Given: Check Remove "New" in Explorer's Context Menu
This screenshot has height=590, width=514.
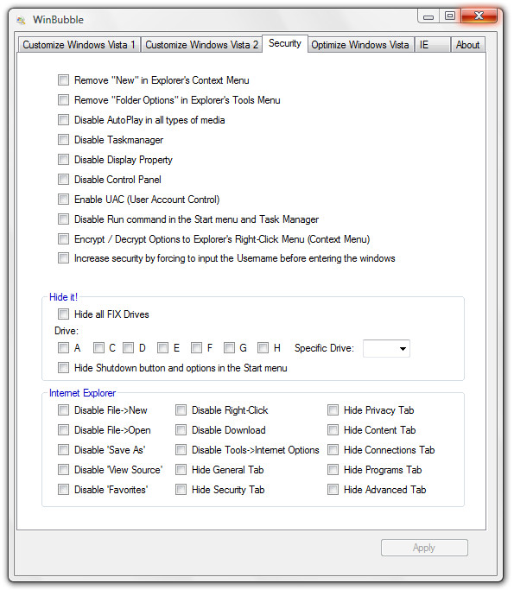Looking at the screenshot, I should 64,80.
